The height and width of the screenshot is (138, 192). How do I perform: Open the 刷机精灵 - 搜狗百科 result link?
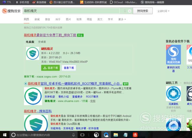pyautogui.click(x=38, y=111)
